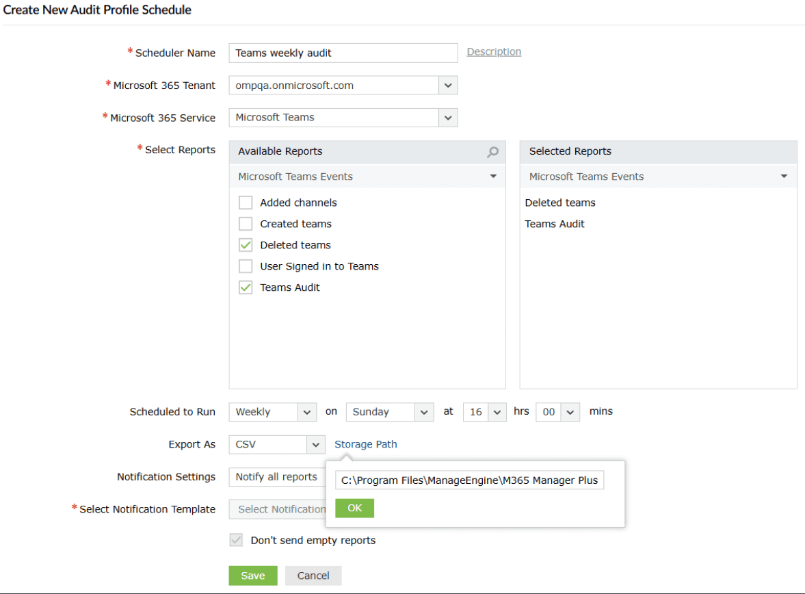Screen dimensions: 805x594
Task: Expand Microsoft Teams Events in Available Reports
Action: point(493,176)
